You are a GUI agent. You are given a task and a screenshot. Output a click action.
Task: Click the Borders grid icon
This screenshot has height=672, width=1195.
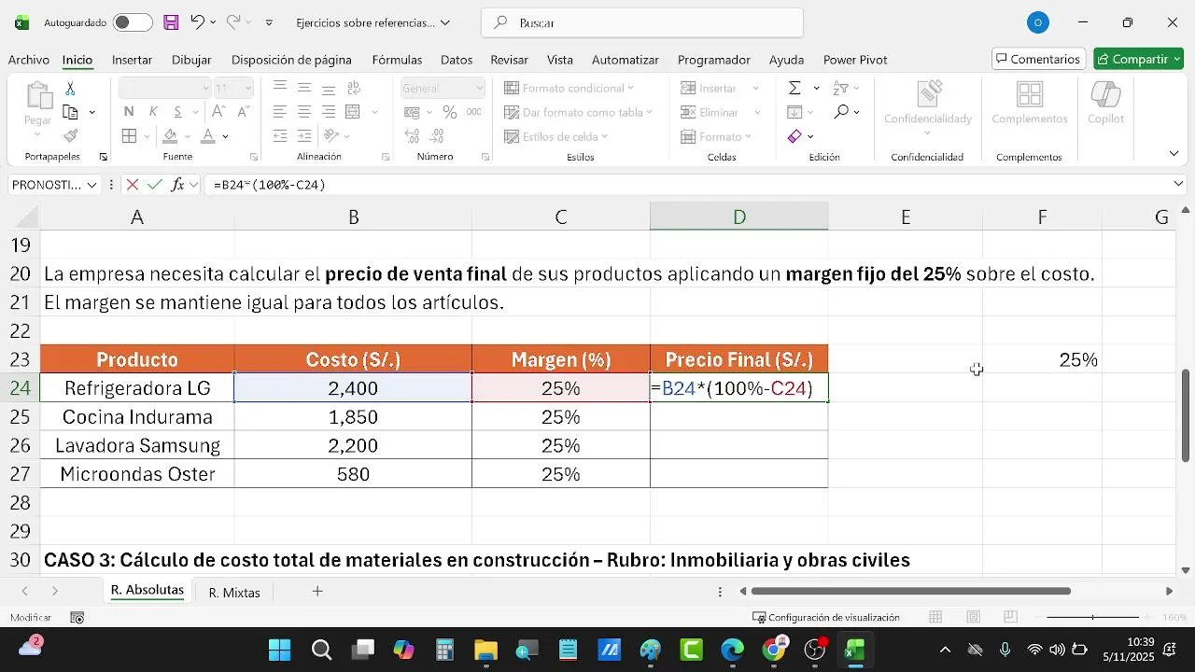point(129,136)
